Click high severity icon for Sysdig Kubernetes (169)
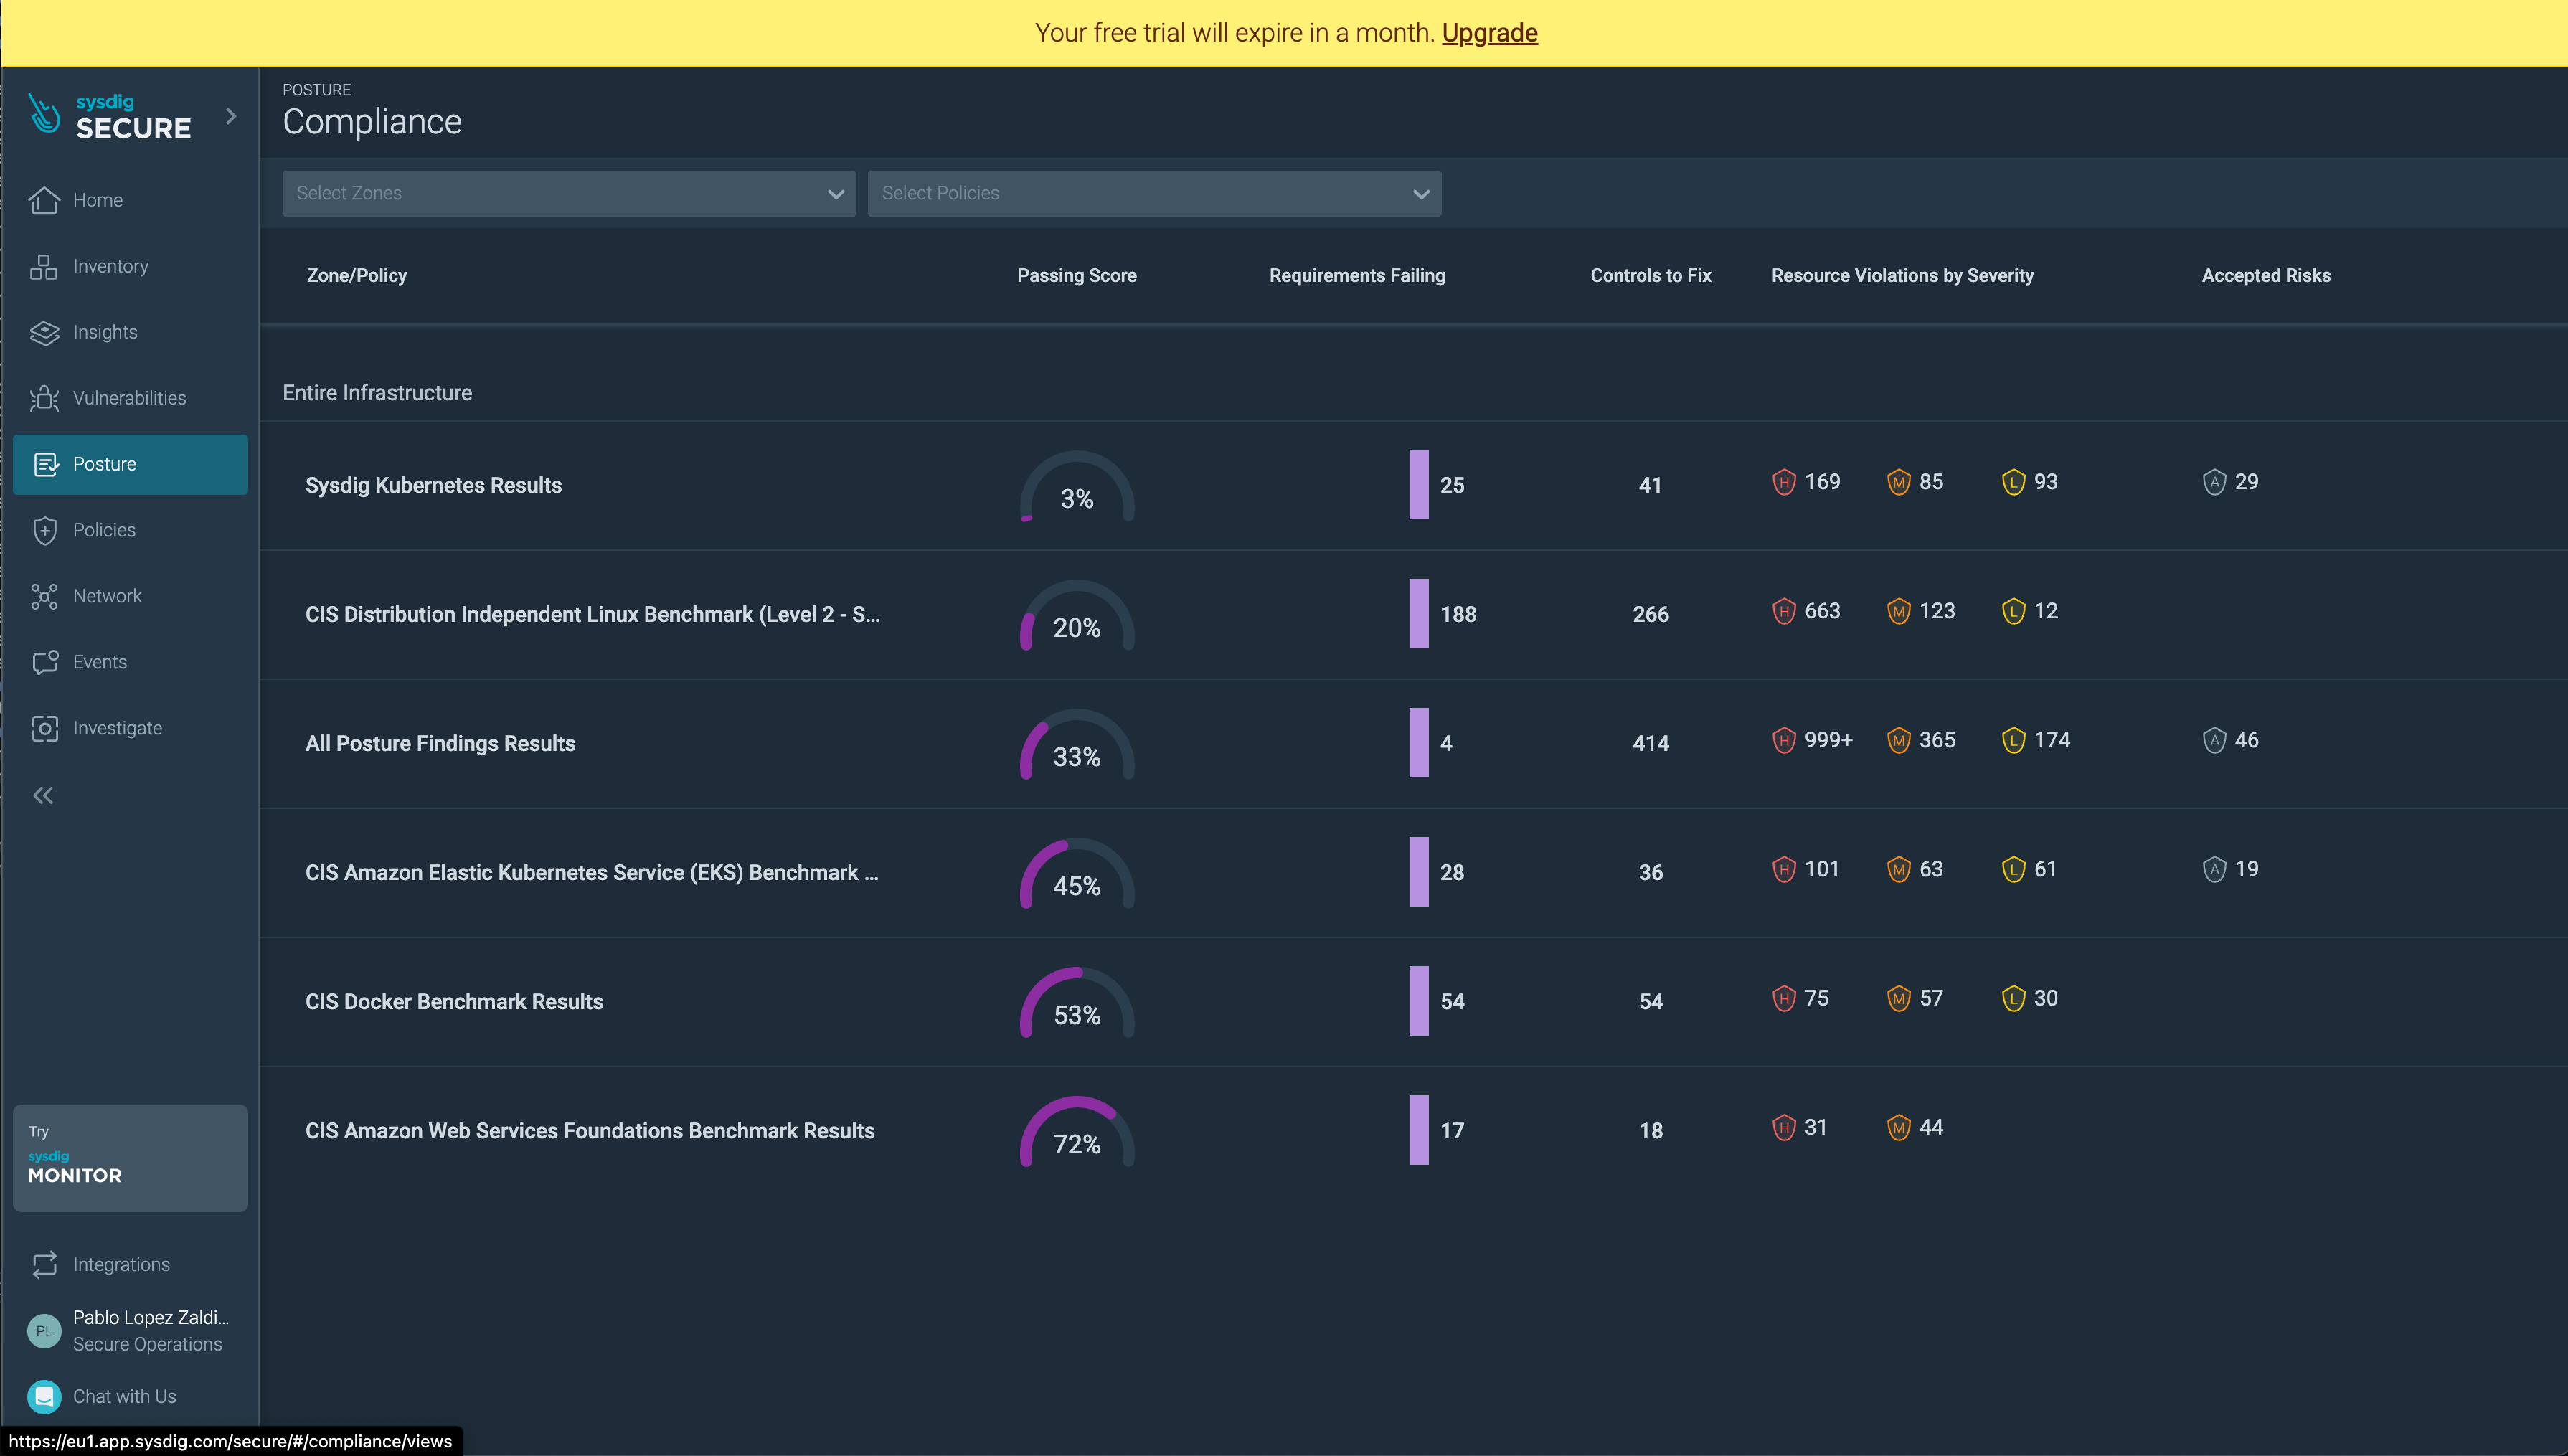 click(x=1784, y=482)
